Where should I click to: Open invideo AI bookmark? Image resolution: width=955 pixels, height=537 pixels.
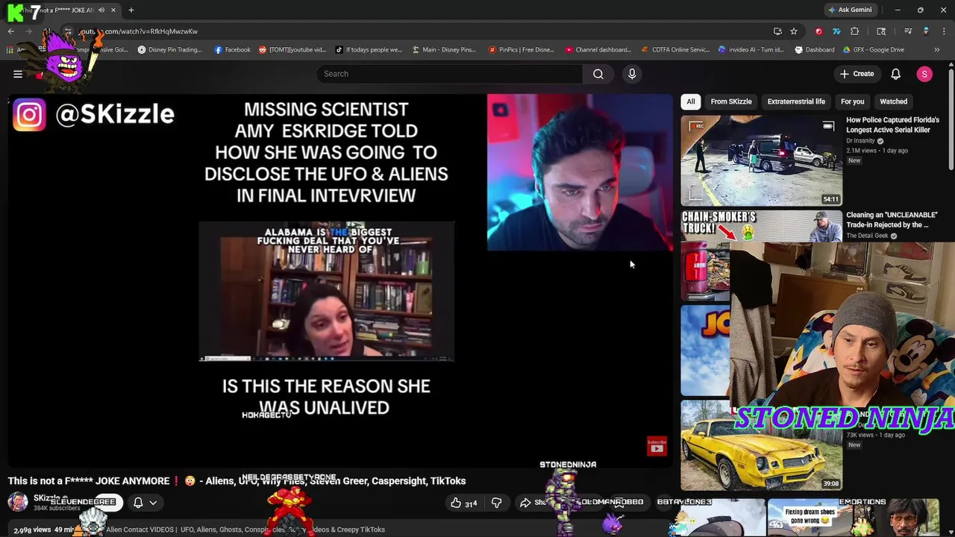click(x=751, y=50)
